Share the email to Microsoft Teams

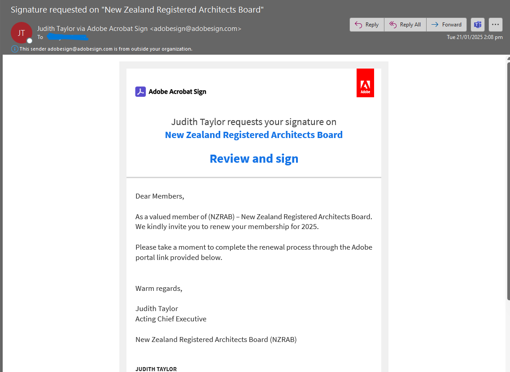pos(478,25)
